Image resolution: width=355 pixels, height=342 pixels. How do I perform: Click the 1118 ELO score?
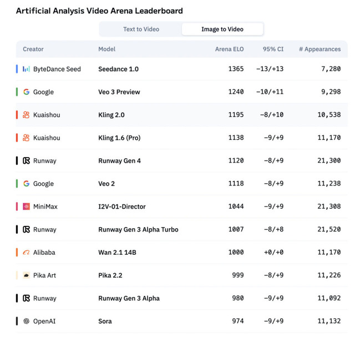pos(236,183)
